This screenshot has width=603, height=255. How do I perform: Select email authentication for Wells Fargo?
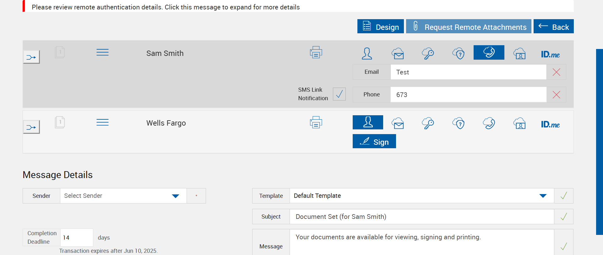[x=398, y=123]
